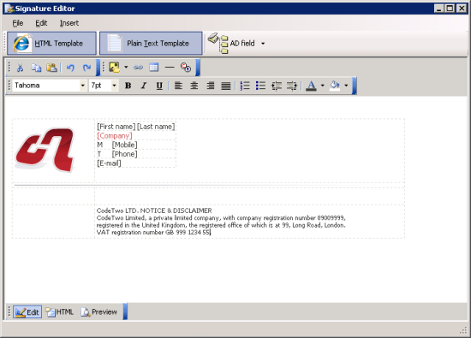Cut selection with the scissors icon

pos(21,68)
